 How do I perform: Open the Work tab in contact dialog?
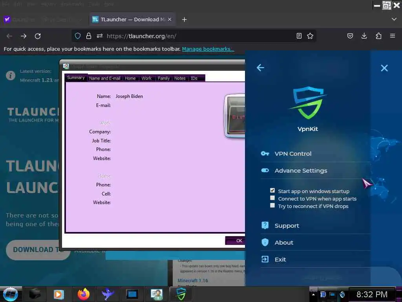coord(146,78)
